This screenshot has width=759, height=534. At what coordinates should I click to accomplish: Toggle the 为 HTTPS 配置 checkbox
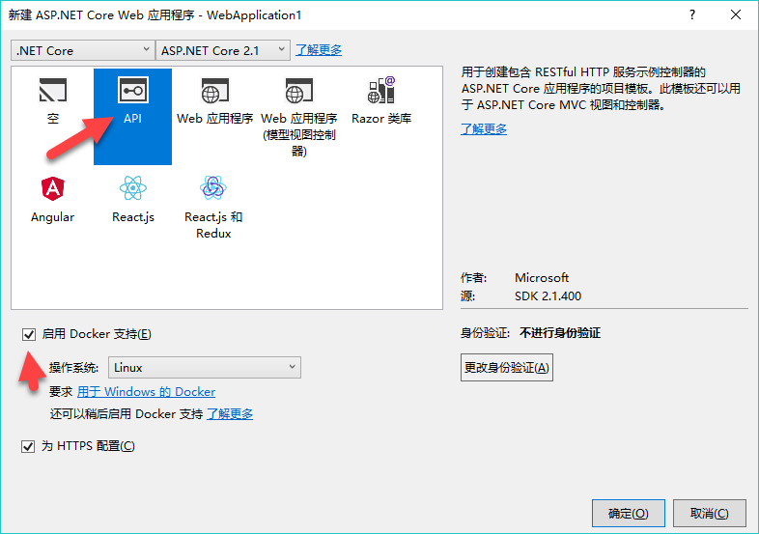[x=28, y=446]
